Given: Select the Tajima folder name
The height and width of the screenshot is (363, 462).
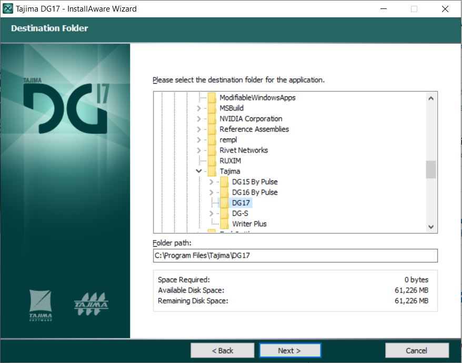Looking at the screenshot, I should tap(230, 171).
